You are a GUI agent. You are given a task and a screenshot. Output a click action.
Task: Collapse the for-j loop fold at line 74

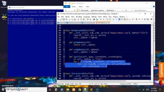click(64, 64)
